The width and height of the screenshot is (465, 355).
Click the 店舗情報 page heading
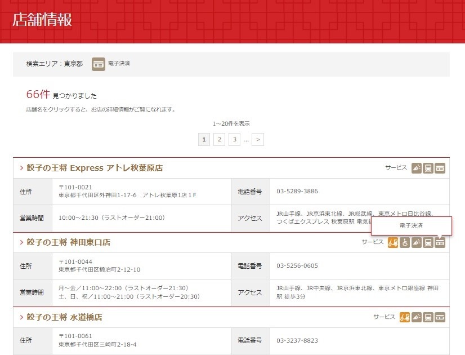pyautogui.click(x=42, y=20)
